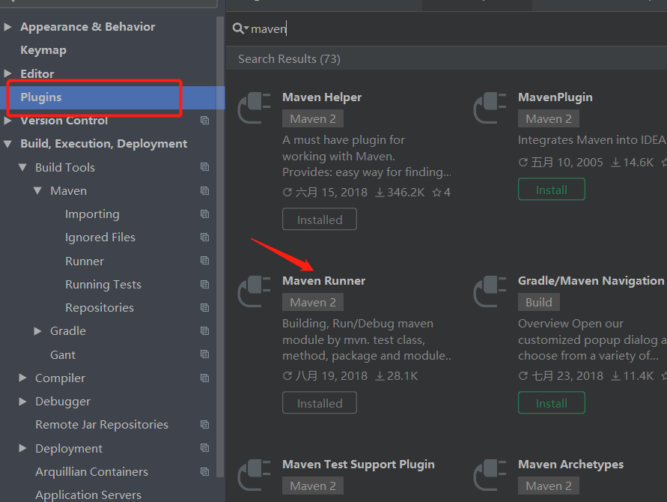Open Running Tests settings
This screenshot has width=667, height=502.
[103, 285]
